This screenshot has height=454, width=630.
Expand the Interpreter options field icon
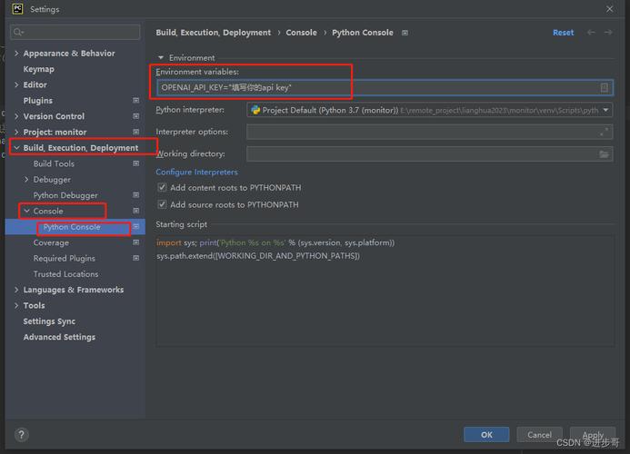coord(605,132)
